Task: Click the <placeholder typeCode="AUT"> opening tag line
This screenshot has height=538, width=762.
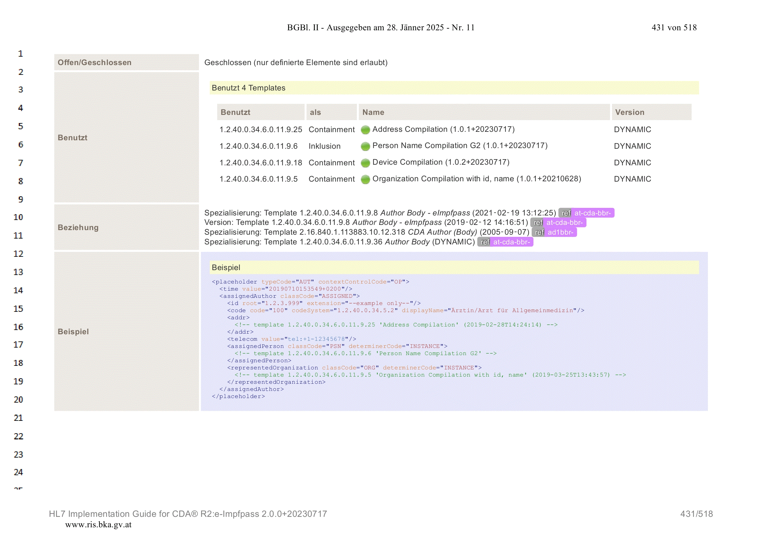Action: pos(311,282)
